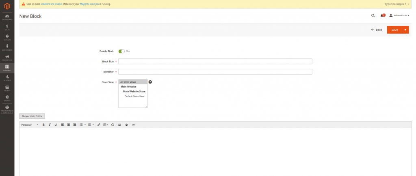Image resolution: width=416 pixels, height=176 pixels.
Task: Go back using the Back button
Action: 377,30
